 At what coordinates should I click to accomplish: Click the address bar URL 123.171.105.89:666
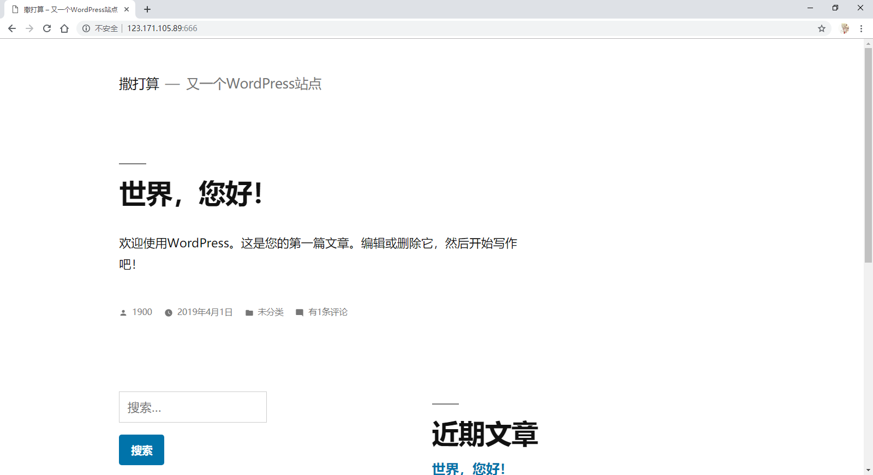click(162, 28)
